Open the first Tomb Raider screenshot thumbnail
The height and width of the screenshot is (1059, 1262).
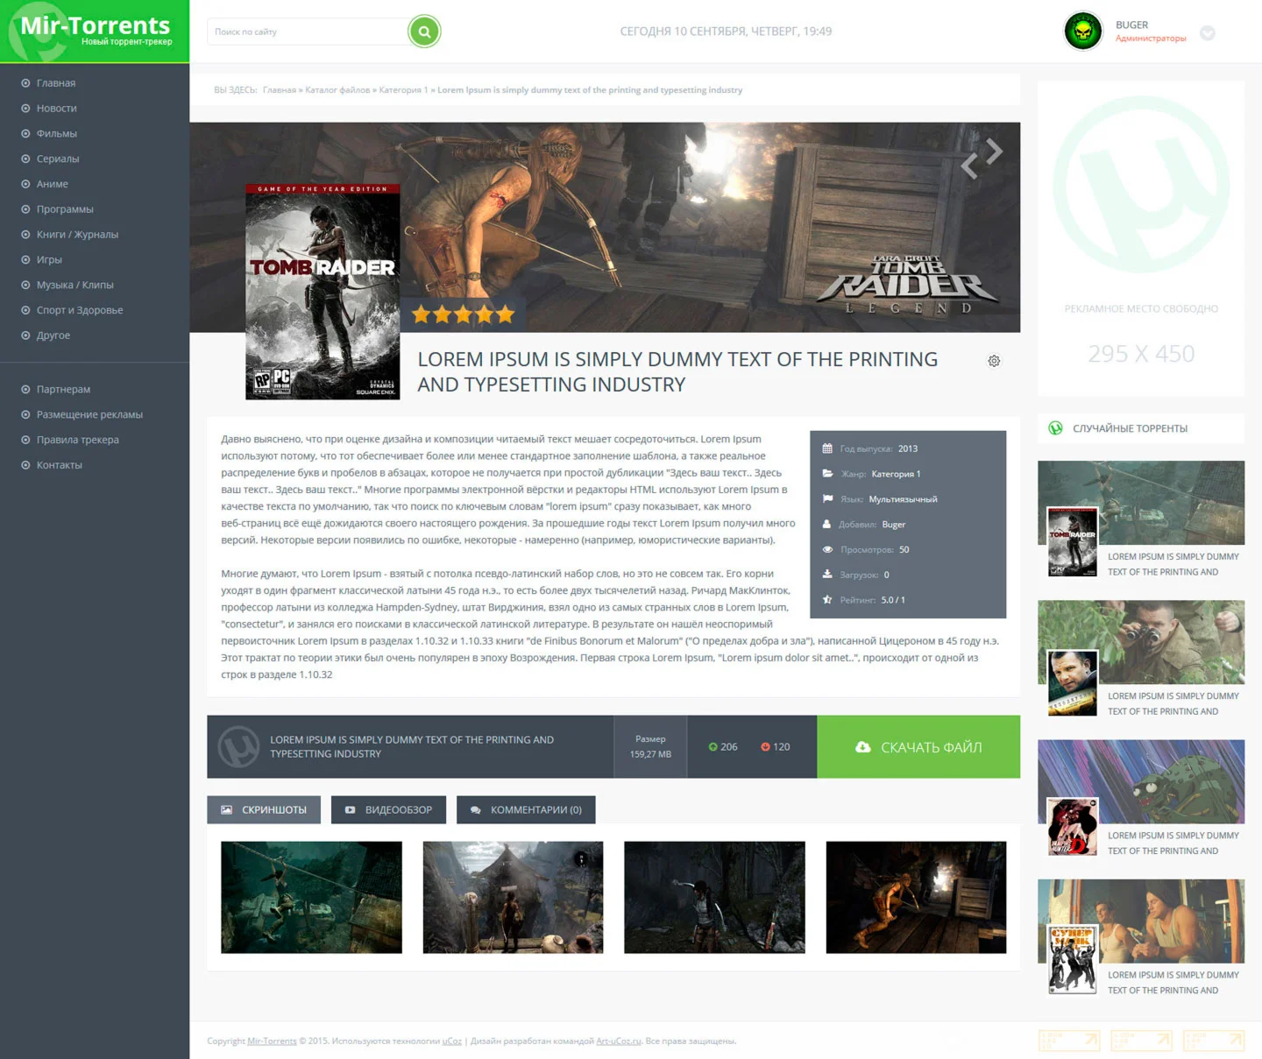(310, 897)
